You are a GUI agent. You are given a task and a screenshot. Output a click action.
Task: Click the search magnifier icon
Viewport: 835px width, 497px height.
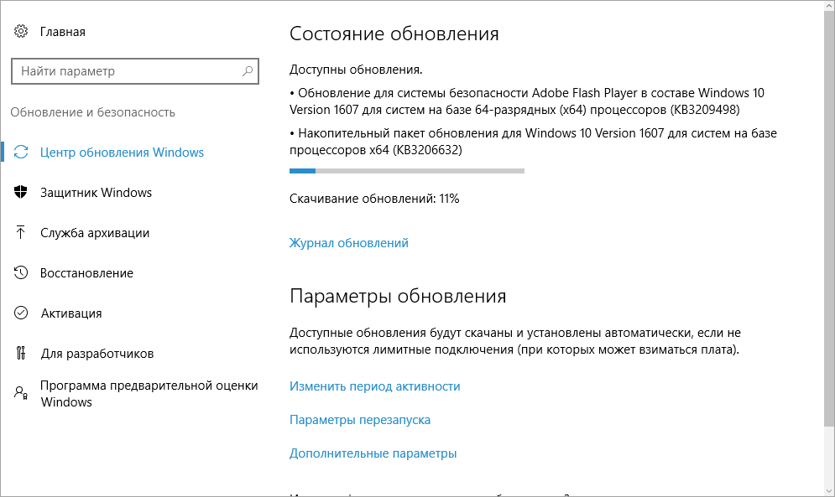click(x=248, y=71)
